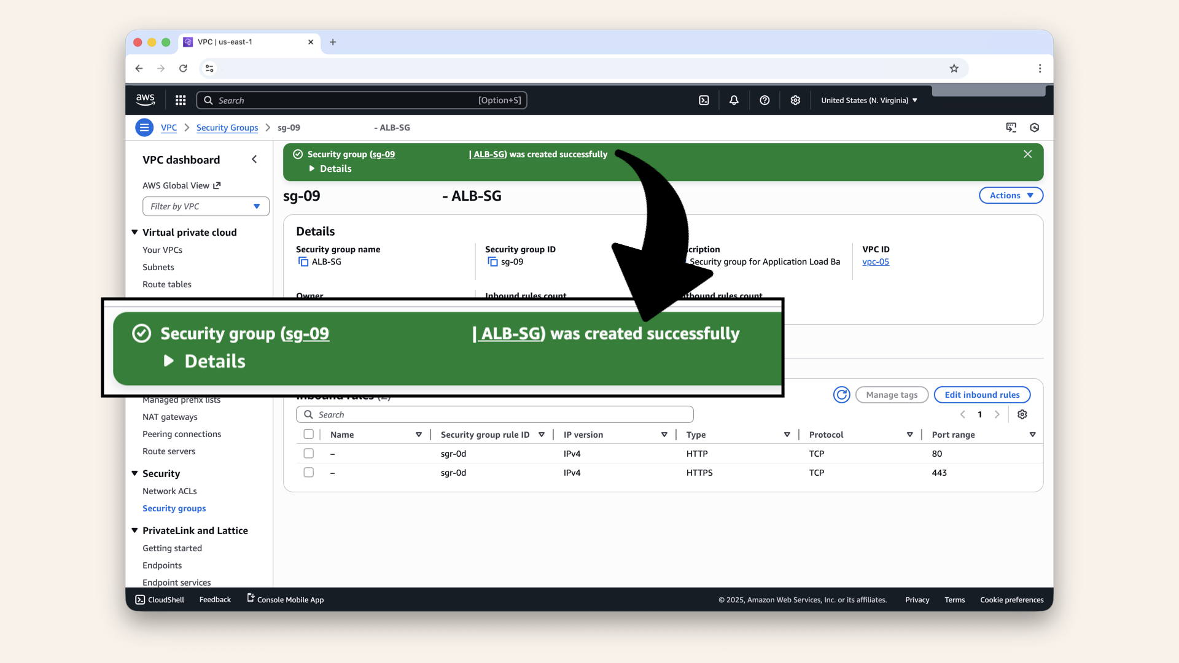Image resolution: width=1179 pixels, height=663 pixels.
Task: Click the Edit inbound rules button
Action: tap(981, 395)
